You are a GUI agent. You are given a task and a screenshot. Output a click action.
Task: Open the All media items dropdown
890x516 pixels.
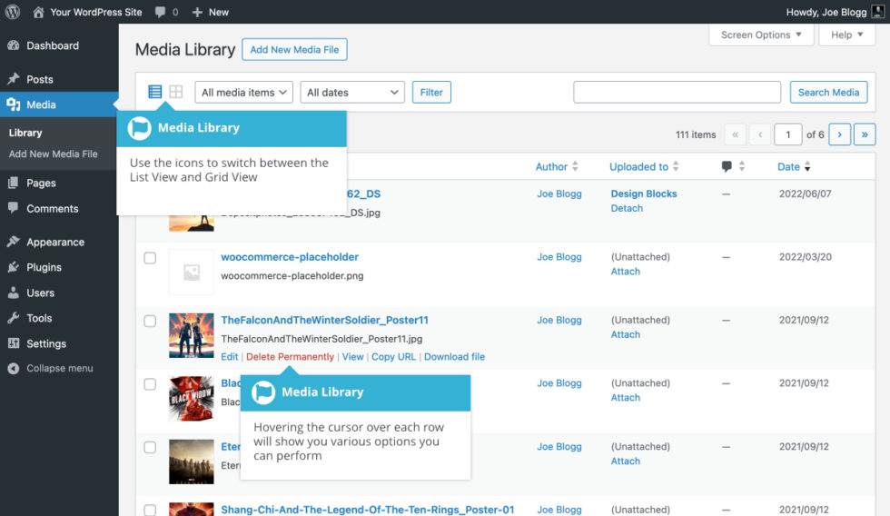pyautogui.click(x=244, y=92)
